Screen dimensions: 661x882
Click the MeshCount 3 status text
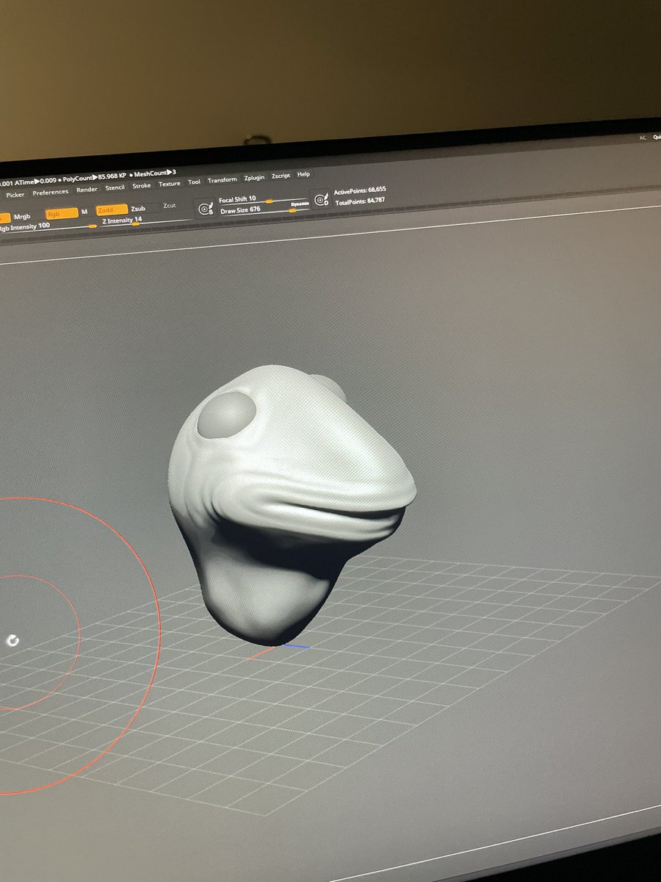pyautogui.click(x=155, y=174)
